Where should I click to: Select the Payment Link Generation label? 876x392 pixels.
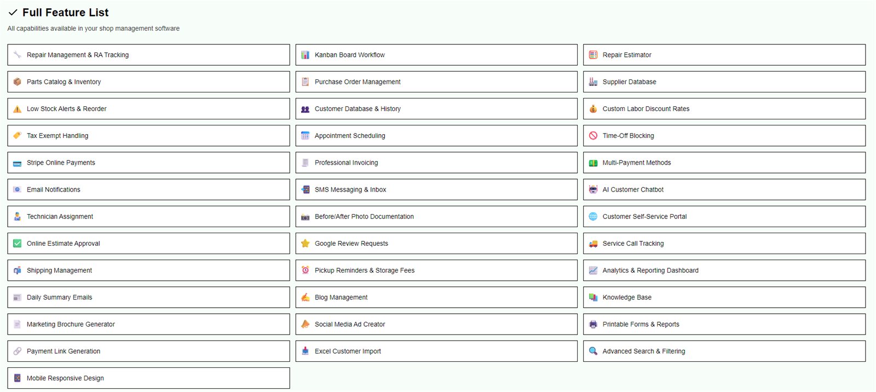64,351
